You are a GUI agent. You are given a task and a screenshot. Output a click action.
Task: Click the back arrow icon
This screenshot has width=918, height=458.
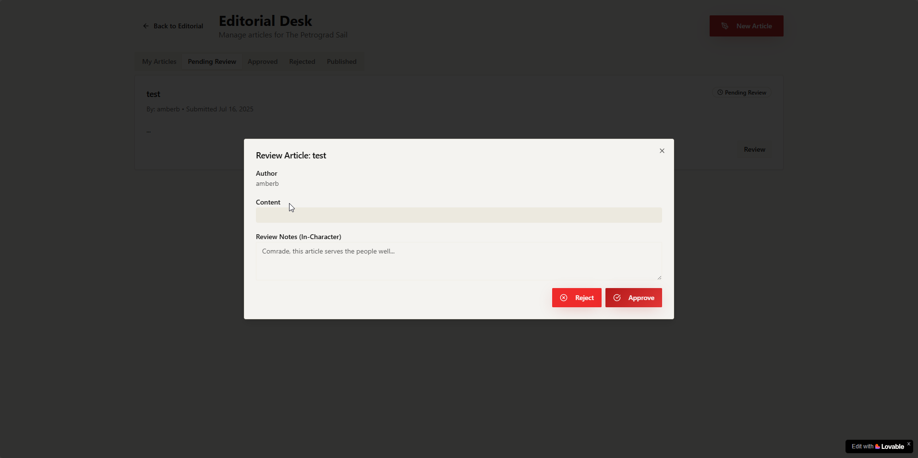[146, 26]
